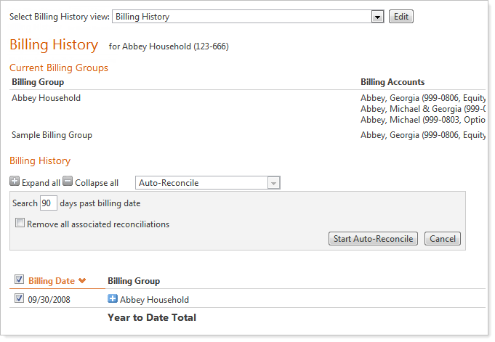The height and width of the screenshot is (342, 495).
Task: Click the Billing Date sort arrow icon
Action: [82, 281]
